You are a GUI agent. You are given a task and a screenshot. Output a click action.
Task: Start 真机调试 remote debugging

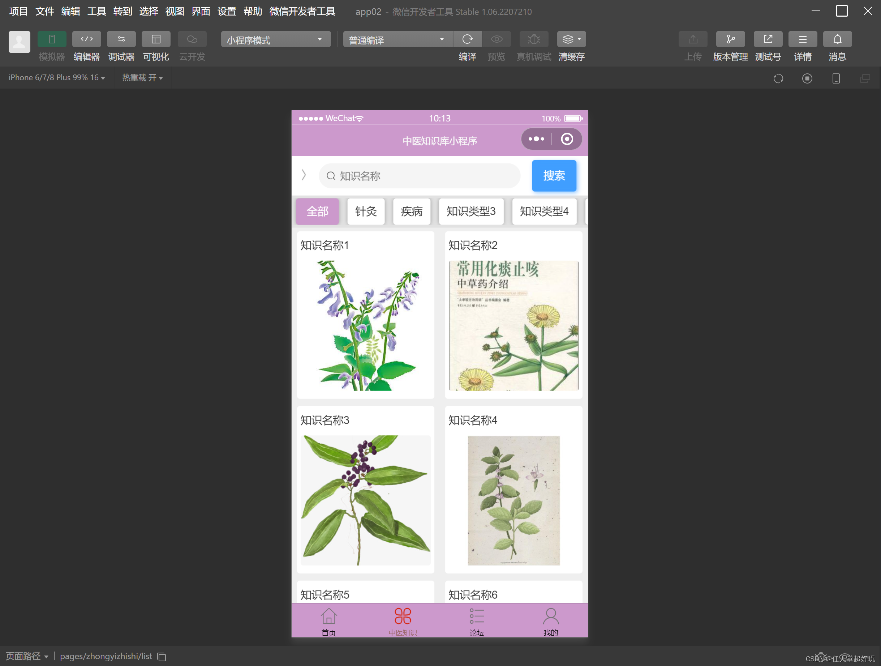tap(533, 39)
